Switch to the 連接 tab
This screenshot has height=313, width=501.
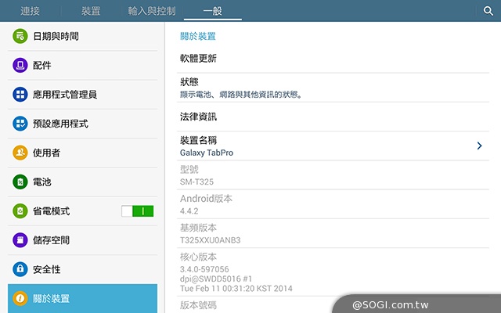[x=31, y=11]
